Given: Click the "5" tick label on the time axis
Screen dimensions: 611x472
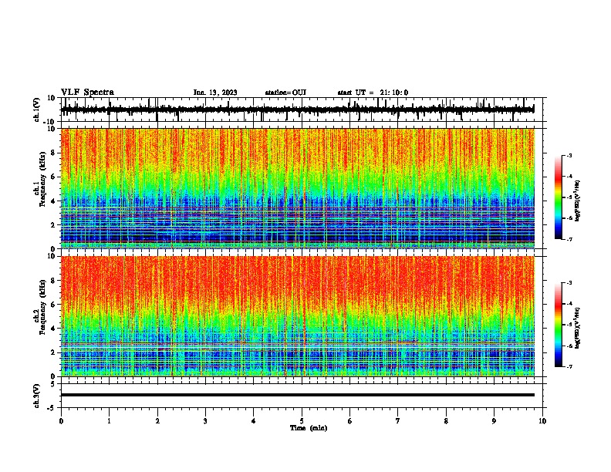Looking at the screenshot, I should [302, 421].
